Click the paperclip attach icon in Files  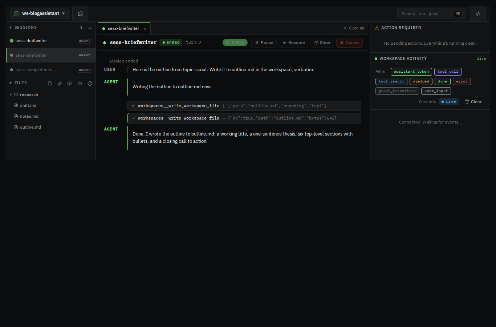pyautogui.click(x=60, y=84)
